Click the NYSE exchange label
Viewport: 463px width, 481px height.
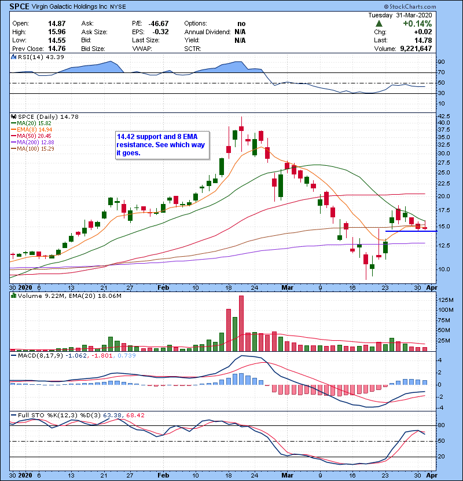coord(118,7)
